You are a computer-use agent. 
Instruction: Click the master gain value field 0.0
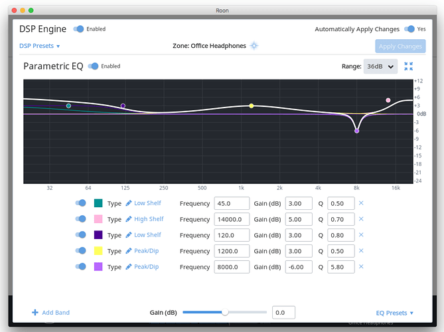click(283, 313)
